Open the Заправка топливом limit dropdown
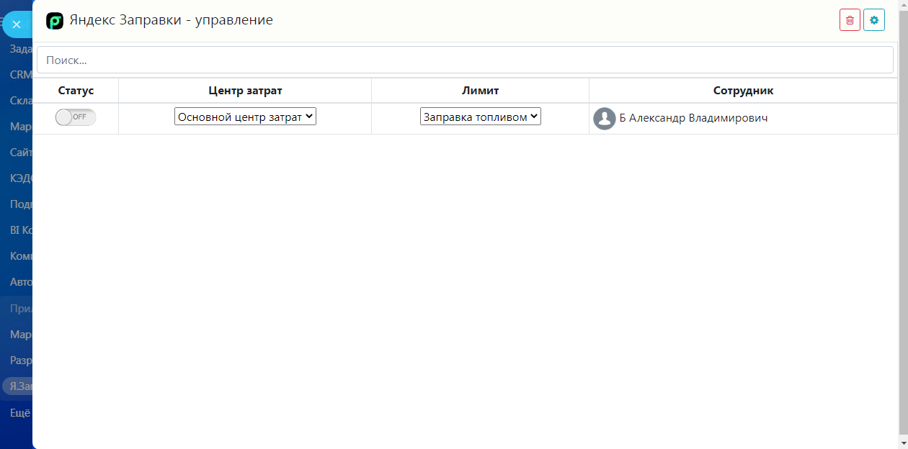Image resolution: width=908 pixels, height=449 pixels. [x=480, y=117]
